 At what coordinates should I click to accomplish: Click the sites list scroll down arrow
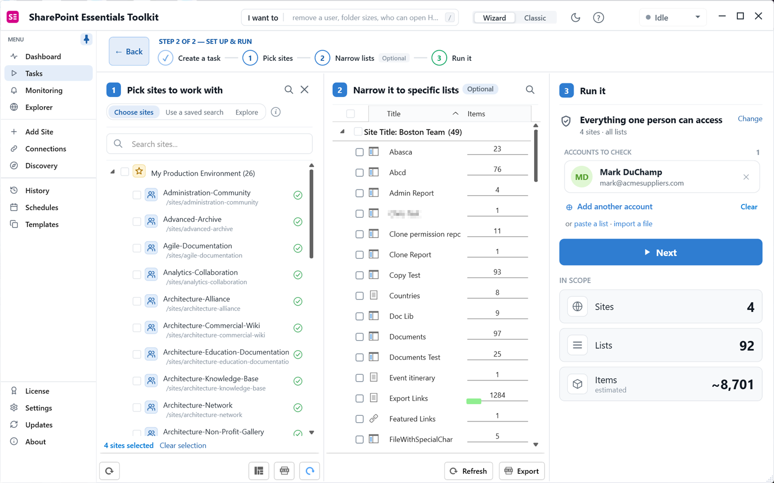click(x=312, y=432)
